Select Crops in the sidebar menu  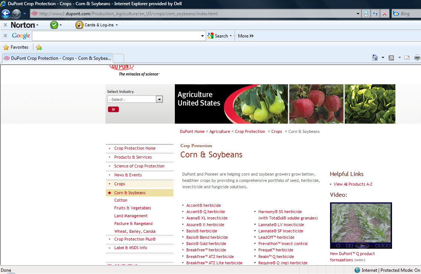pos(120,184)
